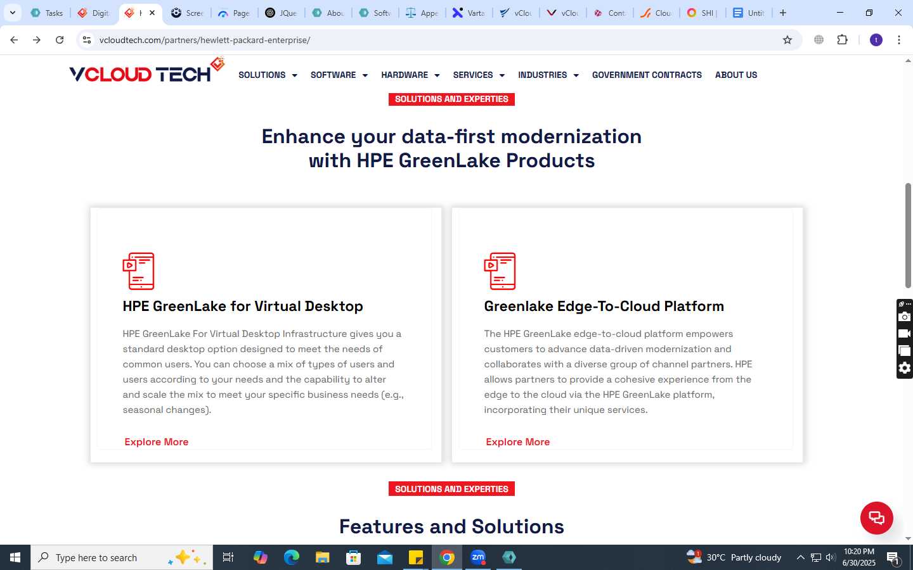This screenshot has height=570, width=913.
Task: Click the window capture icon in side toolbar
Action: 905,351
